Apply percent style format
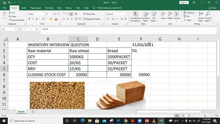Image resolution: width=220 pixels, height=124 pixels. pos(113,19)
